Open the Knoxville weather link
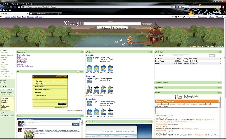 [90, 55]
